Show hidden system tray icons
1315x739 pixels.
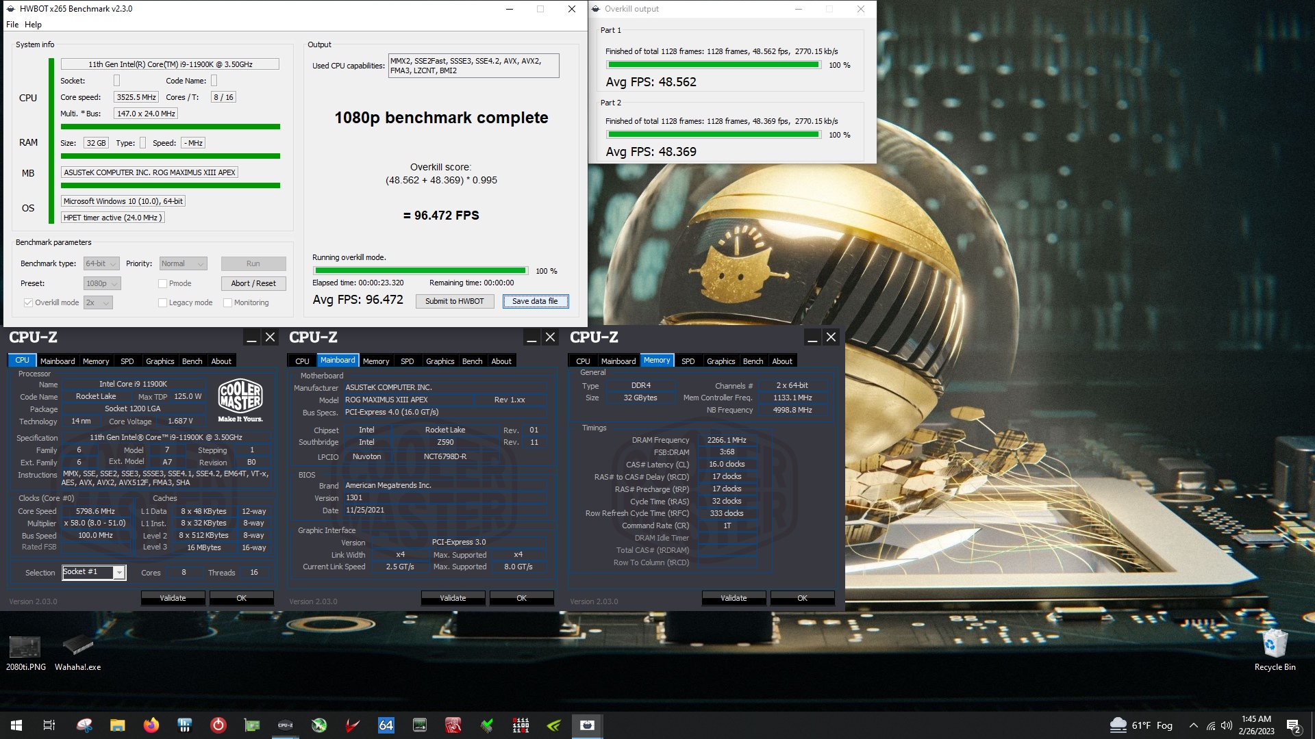coord(1194,725)
